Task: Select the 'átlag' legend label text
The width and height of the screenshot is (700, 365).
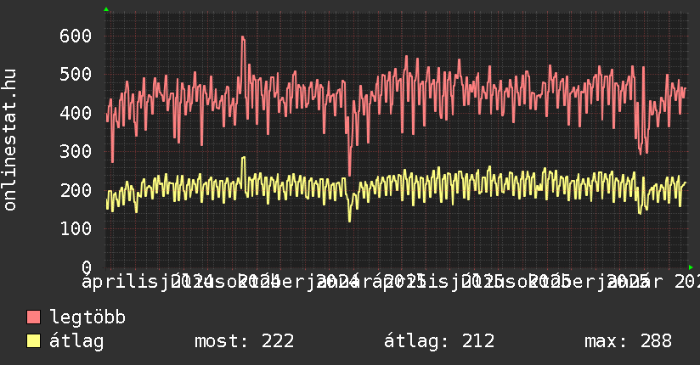Action: coord(76,341)
